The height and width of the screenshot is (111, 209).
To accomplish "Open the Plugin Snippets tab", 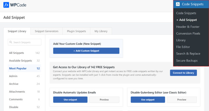I will (76, 31).
